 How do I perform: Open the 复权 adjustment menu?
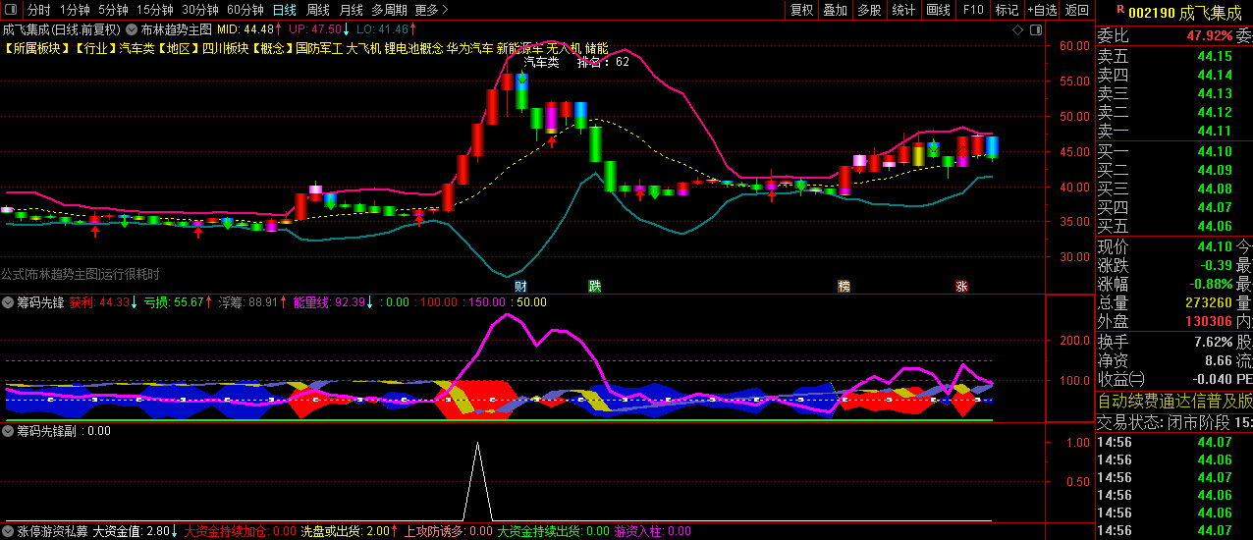pos(801,10)
